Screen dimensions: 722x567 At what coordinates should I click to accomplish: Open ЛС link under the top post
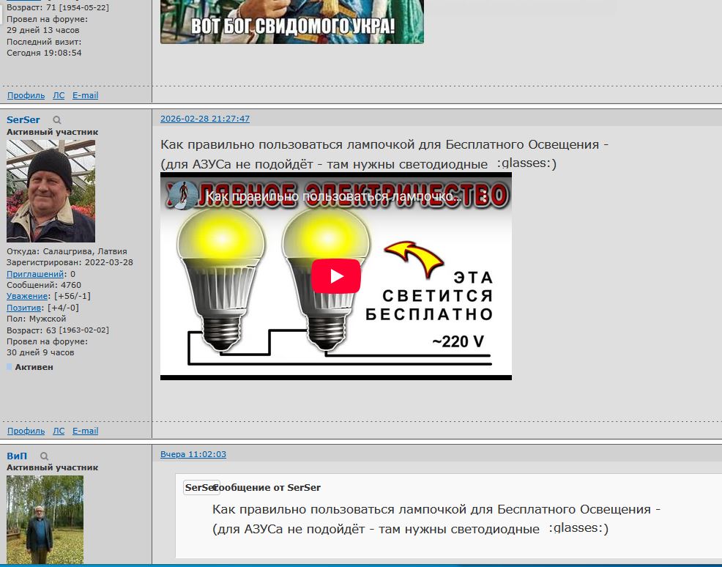click(x=59, y=95)
